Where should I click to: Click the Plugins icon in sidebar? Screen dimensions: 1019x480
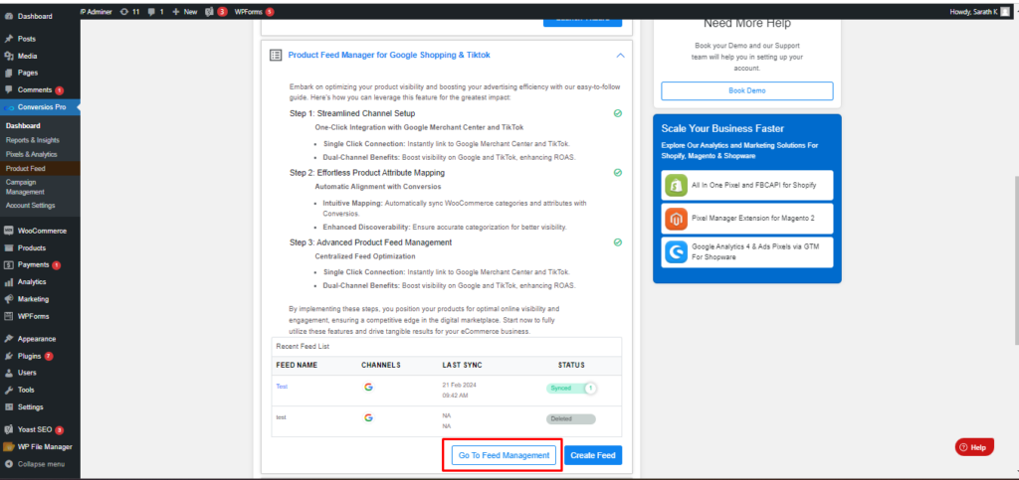coord(8,356)
